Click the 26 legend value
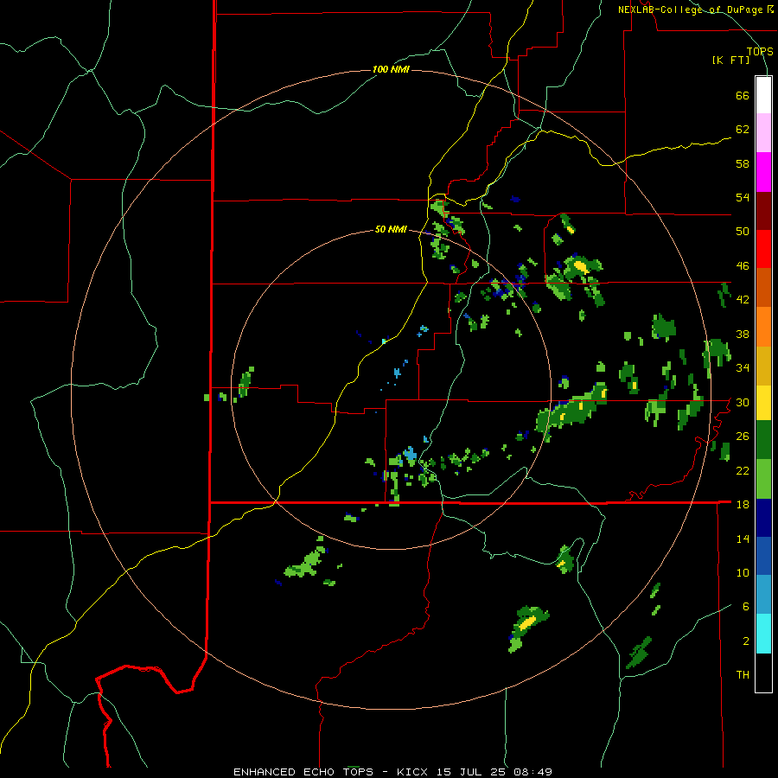The image size is (778, 778). click(743, 437)
